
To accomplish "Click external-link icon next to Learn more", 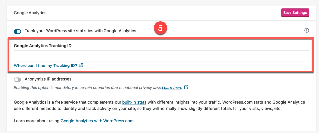I will click(186, 87).
